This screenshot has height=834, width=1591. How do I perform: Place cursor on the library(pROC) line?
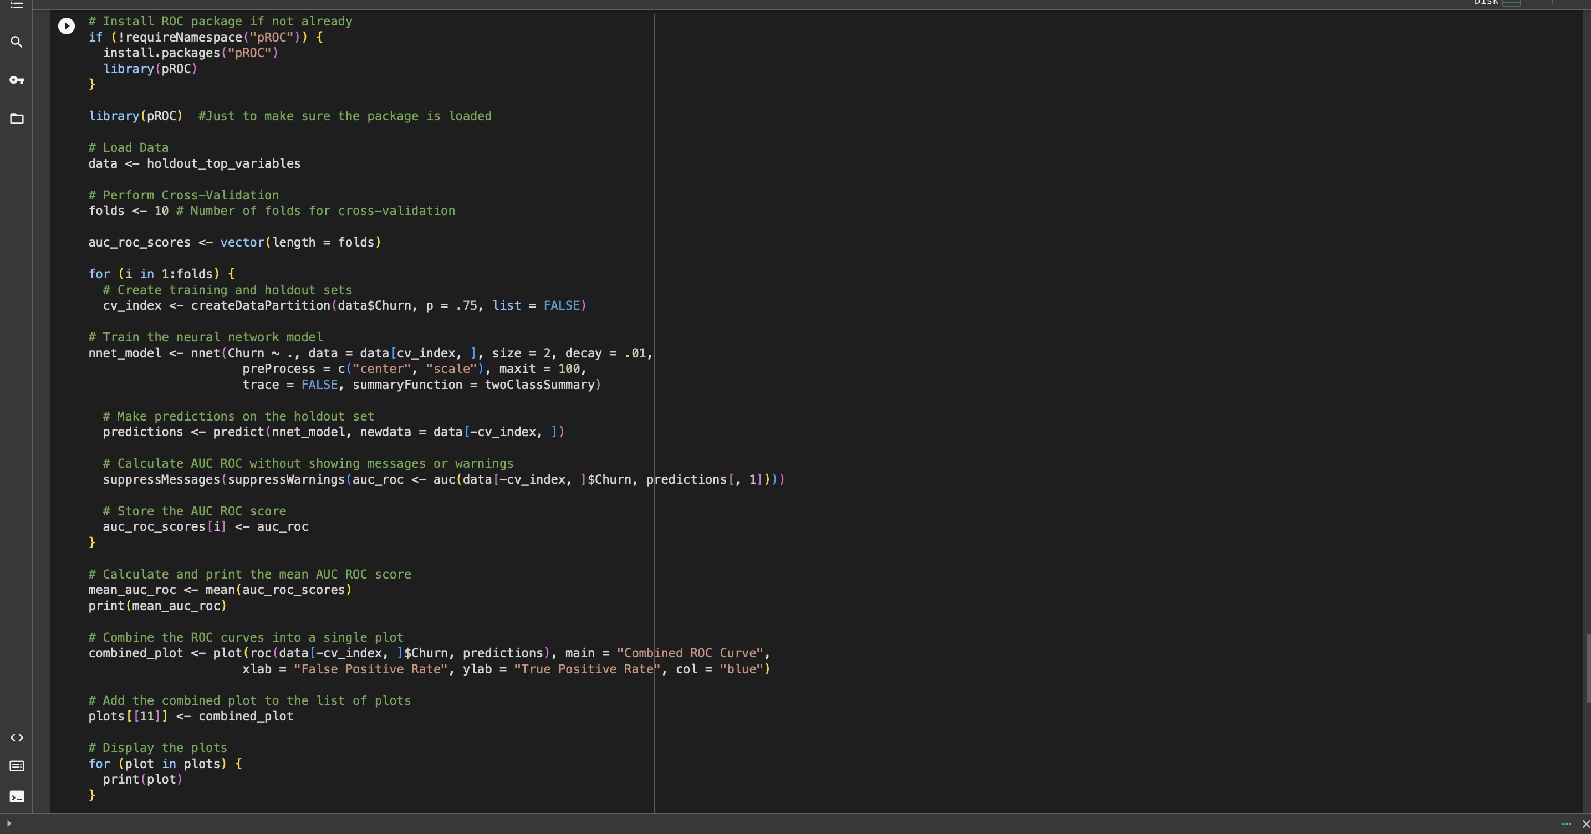coord(135,116)
